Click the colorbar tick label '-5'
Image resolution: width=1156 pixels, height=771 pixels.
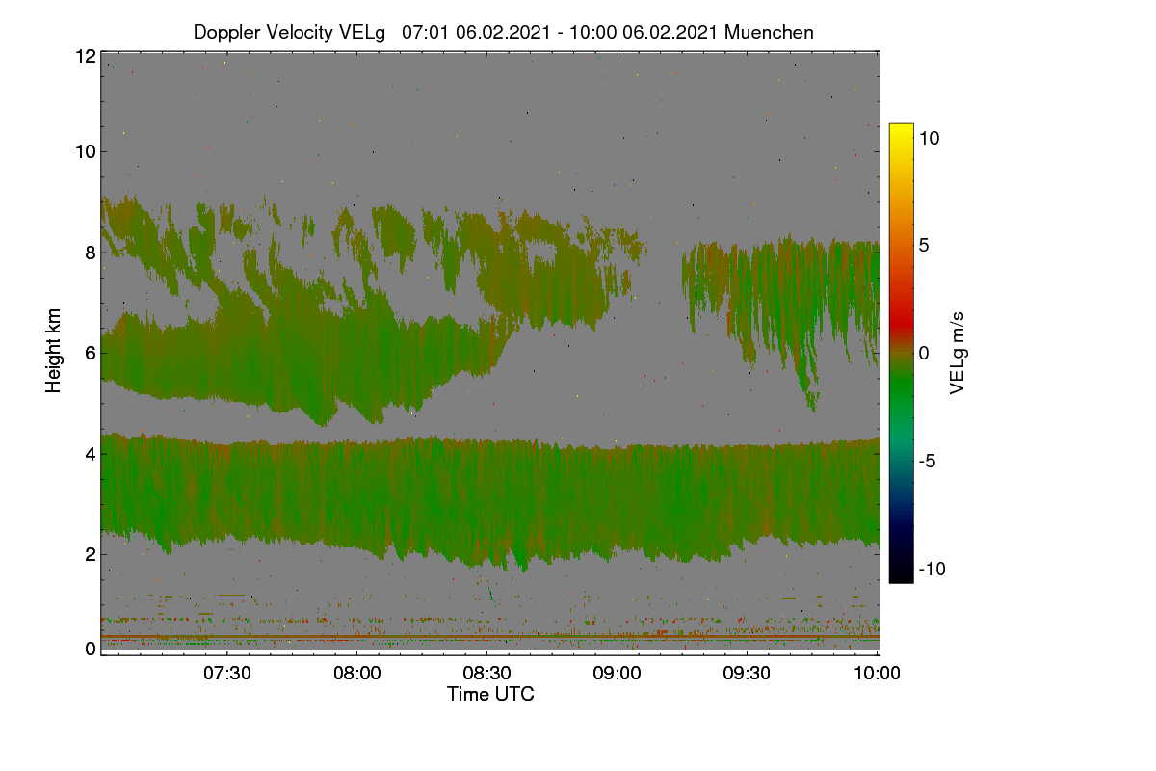[x=928, y=461]
